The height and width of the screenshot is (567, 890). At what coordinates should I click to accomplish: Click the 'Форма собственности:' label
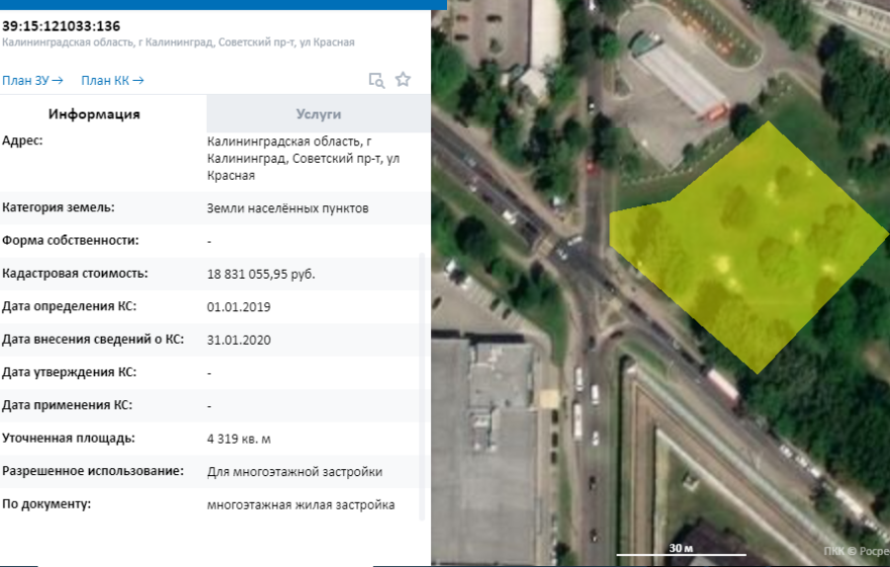click(x=70, y=240)
